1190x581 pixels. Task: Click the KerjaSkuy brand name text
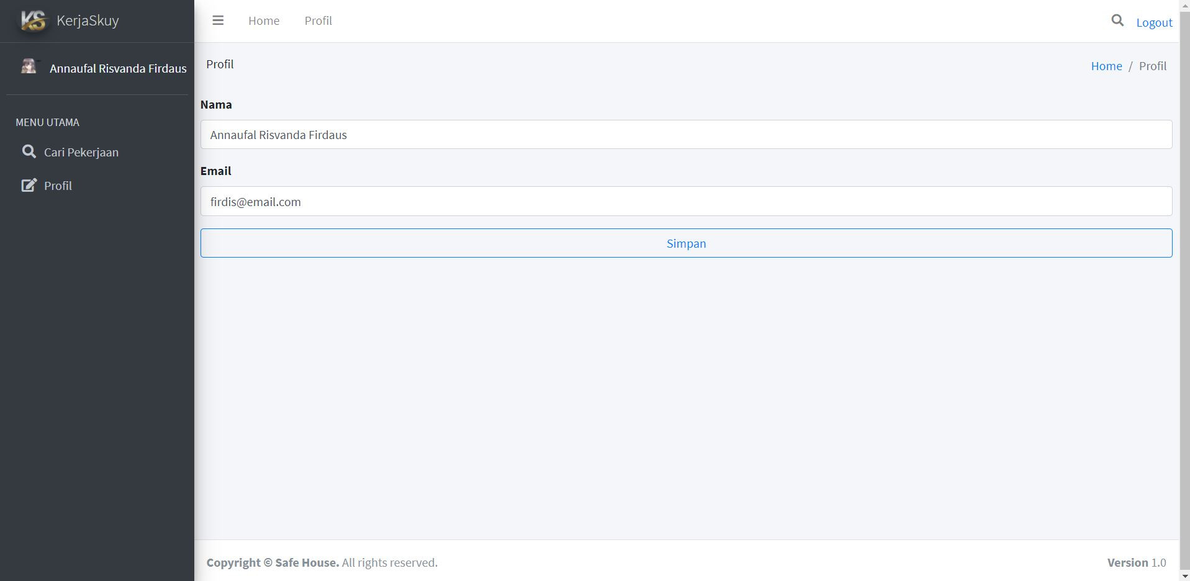[x=88, y=20]
